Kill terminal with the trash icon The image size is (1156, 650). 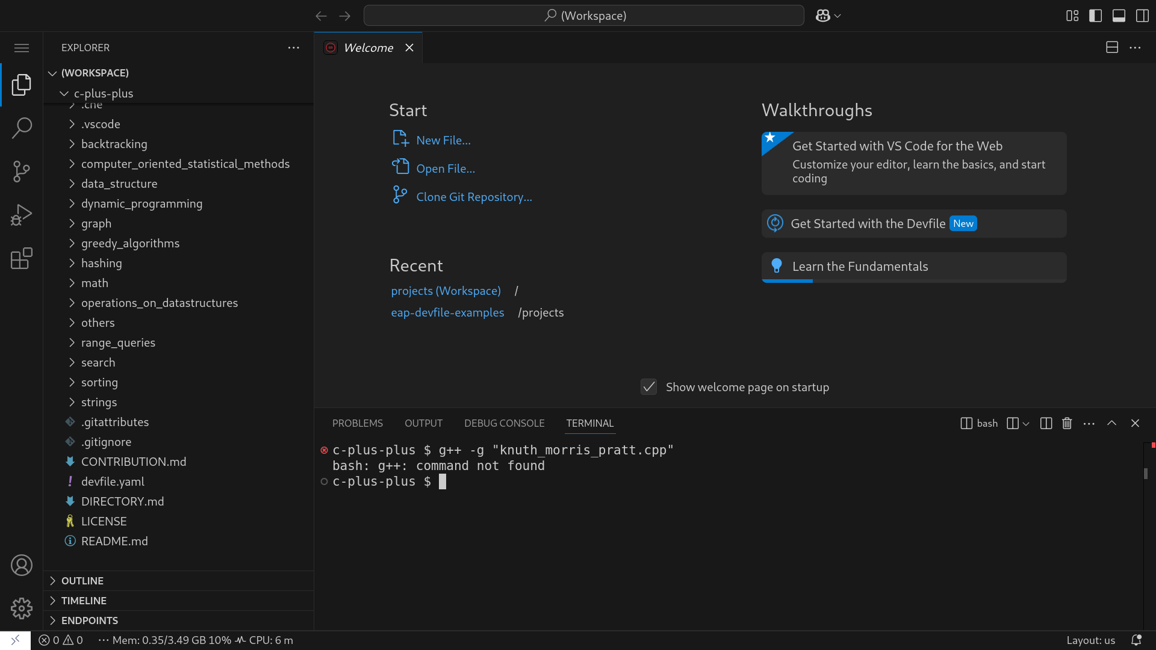(x=1067, y=423)
